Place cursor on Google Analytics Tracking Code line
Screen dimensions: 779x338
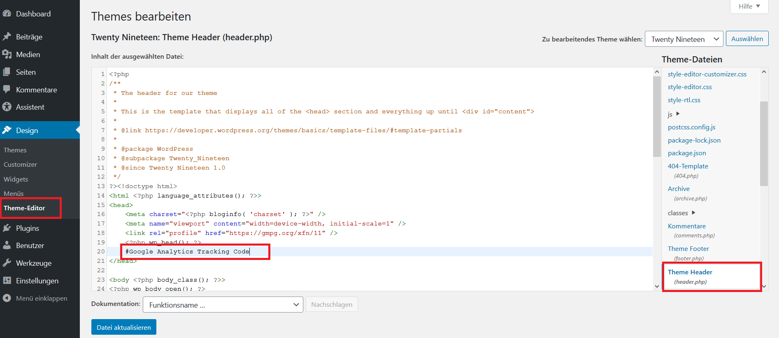[187, 251]
